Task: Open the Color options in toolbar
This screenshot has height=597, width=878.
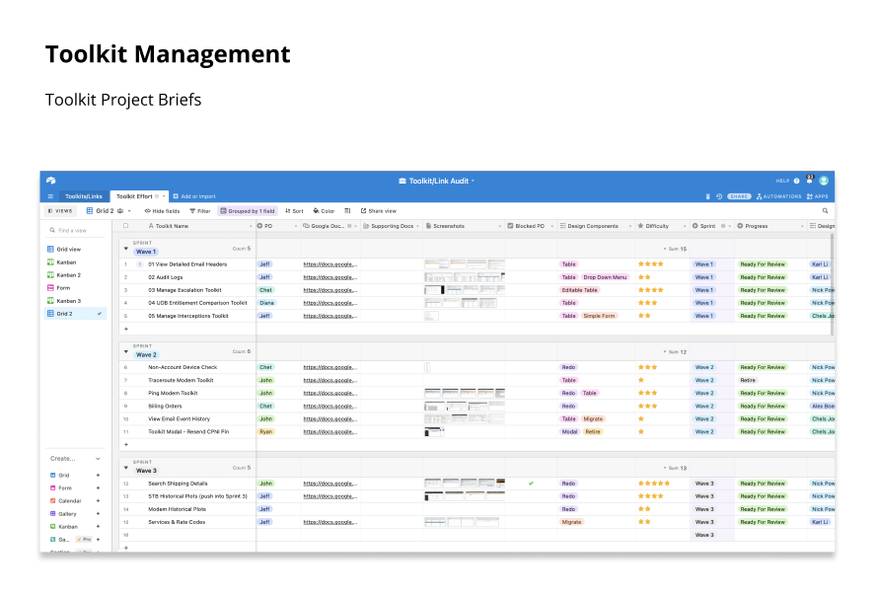Action: (324, 211)
